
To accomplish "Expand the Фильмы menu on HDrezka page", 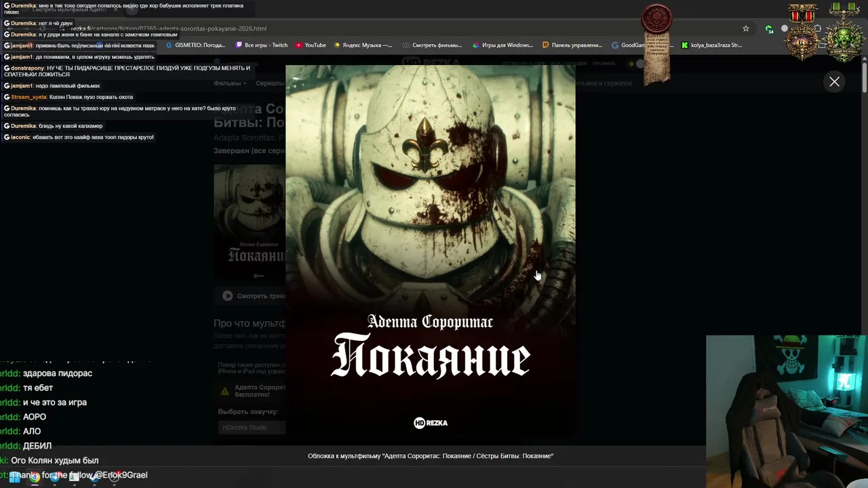I will (x=230, y=83).
